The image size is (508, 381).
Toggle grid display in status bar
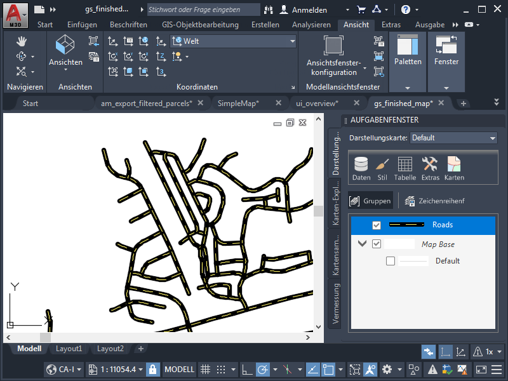tap(206, 370)
